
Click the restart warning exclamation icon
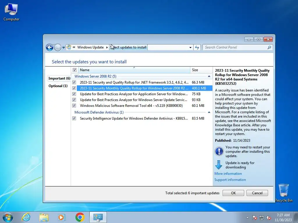pyautogui.click(x=219, y=151)
